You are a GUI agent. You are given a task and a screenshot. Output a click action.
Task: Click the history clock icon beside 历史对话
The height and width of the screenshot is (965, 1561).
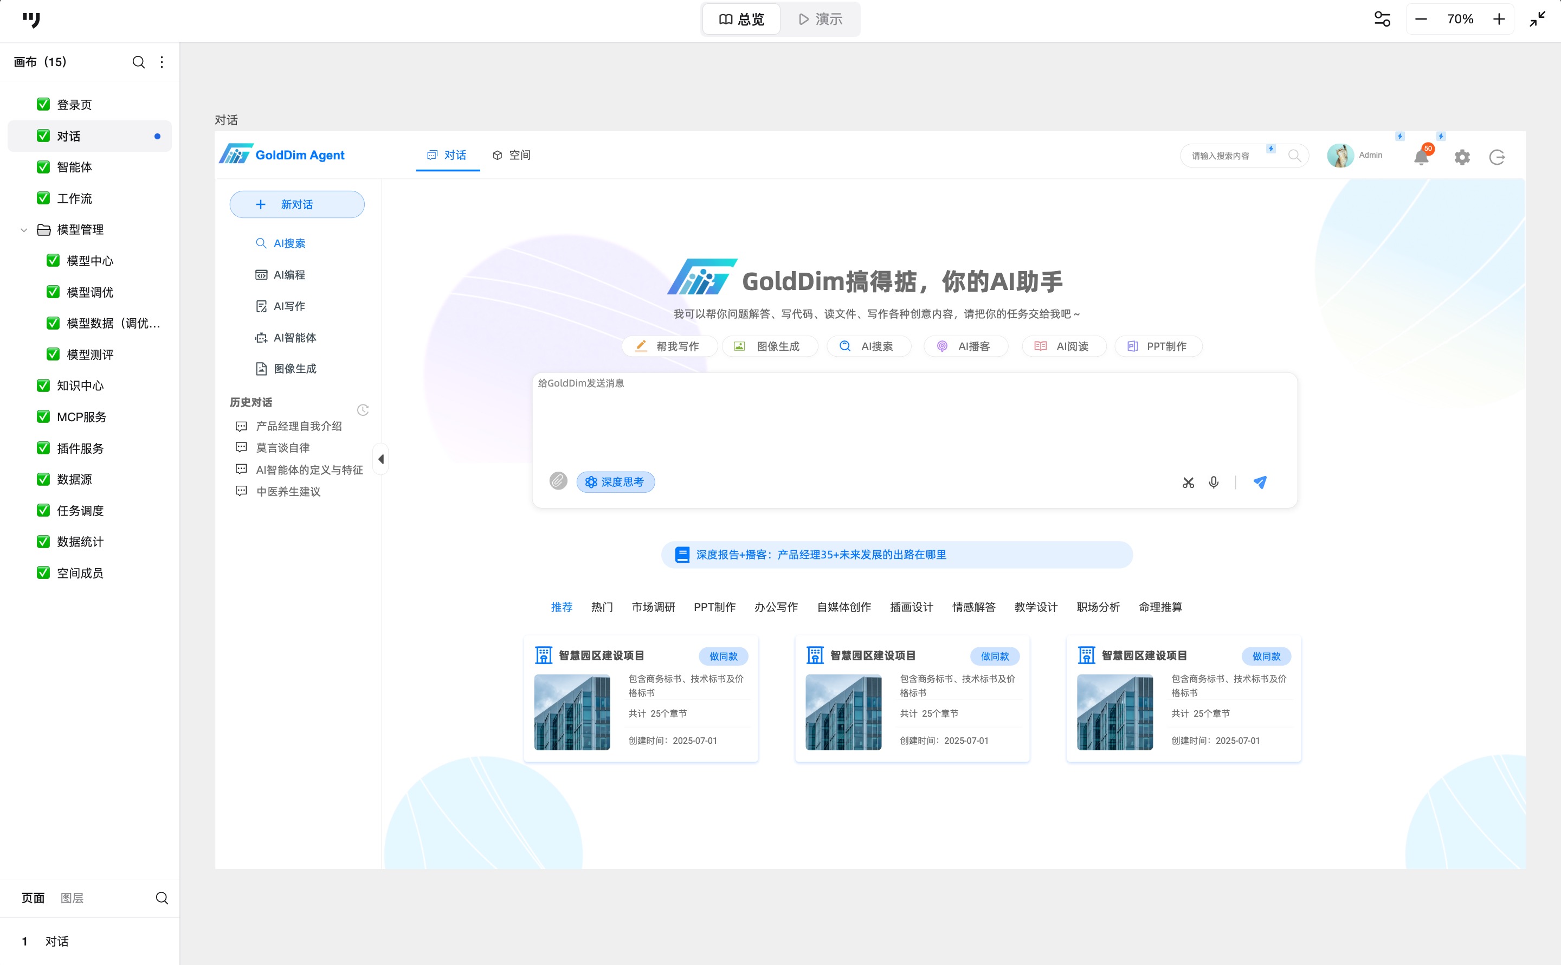(363, 410)
